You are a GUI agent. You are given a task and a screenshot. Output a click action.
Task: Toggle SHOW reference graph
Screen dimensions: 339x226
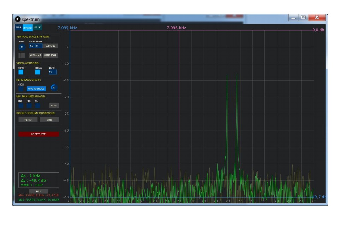point(21,89)
